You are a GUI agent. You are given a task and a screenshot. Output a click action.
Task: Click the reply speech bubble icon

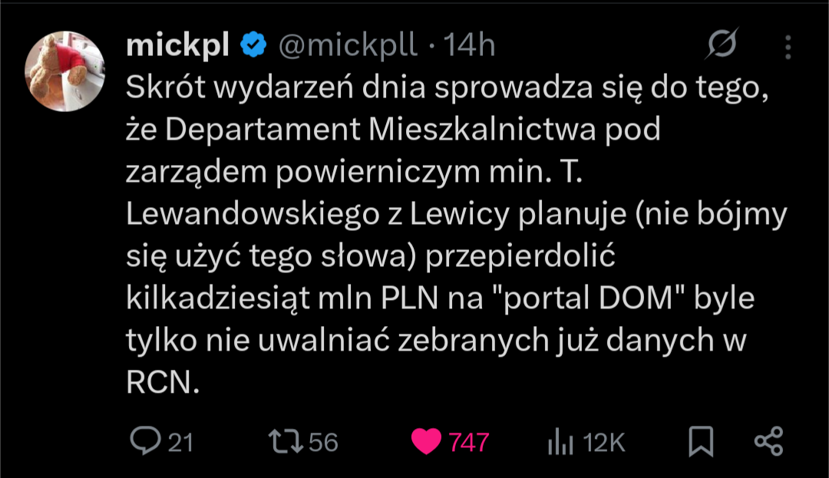coord(144,441)
